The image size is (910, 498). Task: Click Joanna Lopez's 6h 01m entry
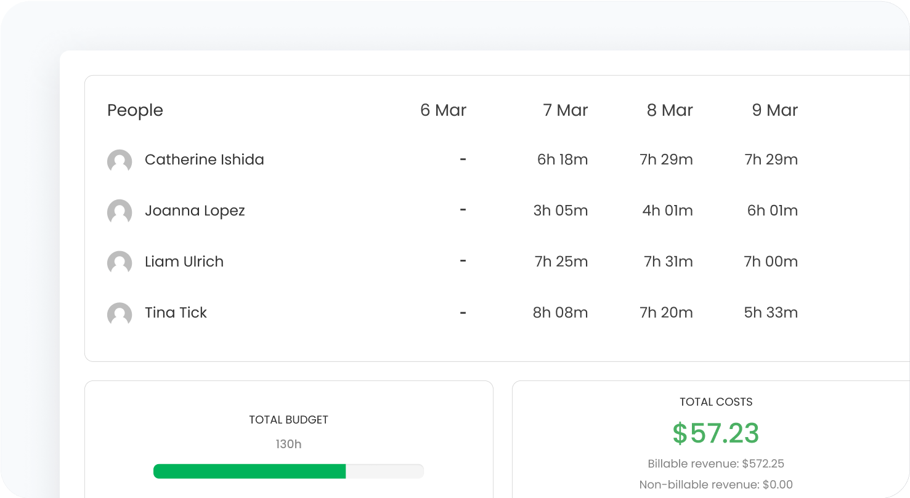click(x=773, y=211)
